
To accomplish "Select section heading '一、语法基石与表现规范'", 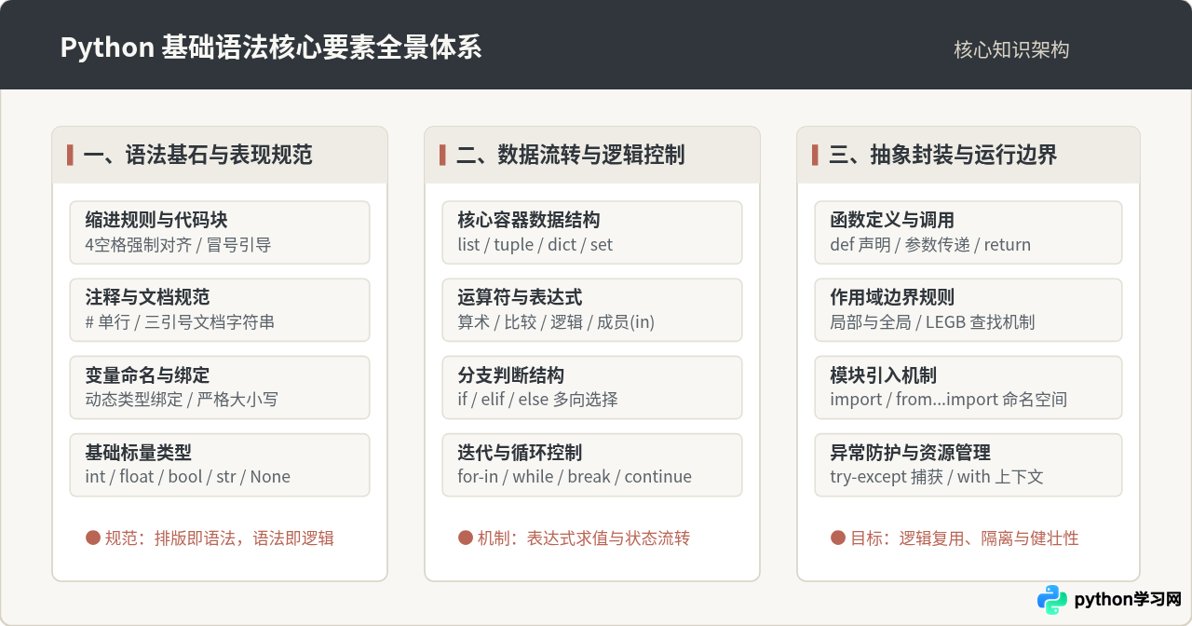I will point(197,155).
